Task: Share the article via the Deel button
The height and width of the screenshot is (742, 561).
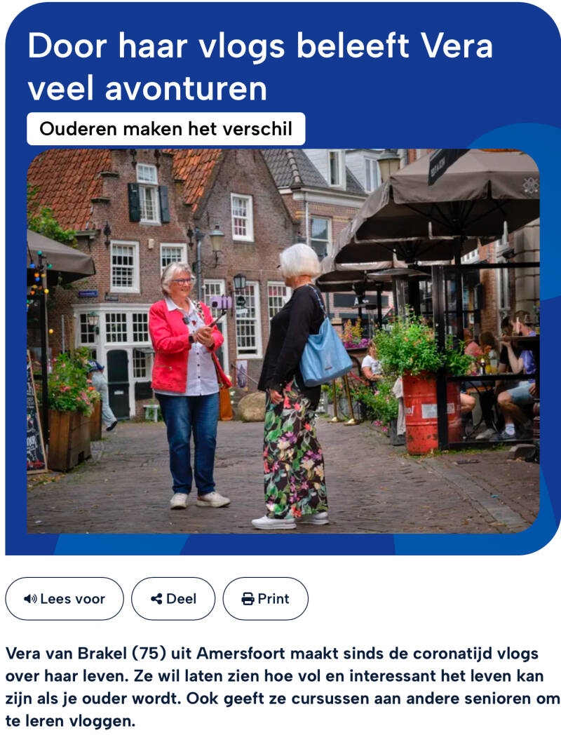Action: (x=173, y=599)
